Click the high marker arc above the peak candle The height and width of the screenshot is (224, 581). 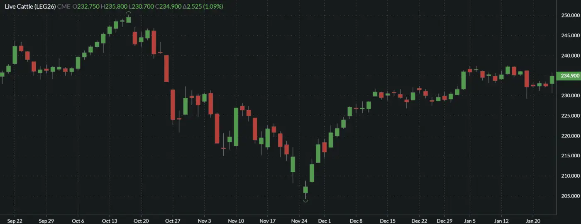pyautogui.click(x=128, y=13)
